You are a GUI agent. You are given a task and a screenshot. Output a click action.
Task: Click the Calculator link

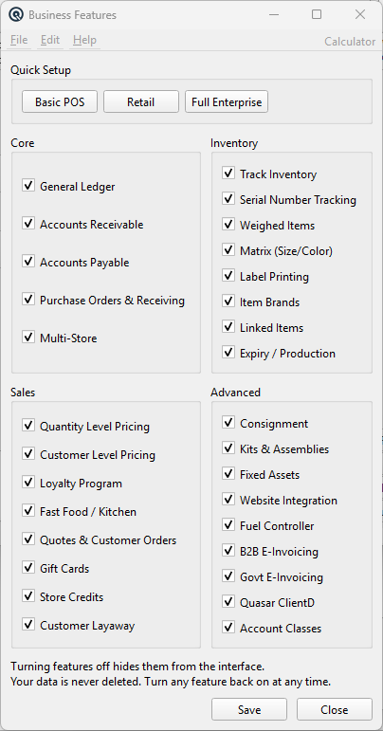coord(350,42)
